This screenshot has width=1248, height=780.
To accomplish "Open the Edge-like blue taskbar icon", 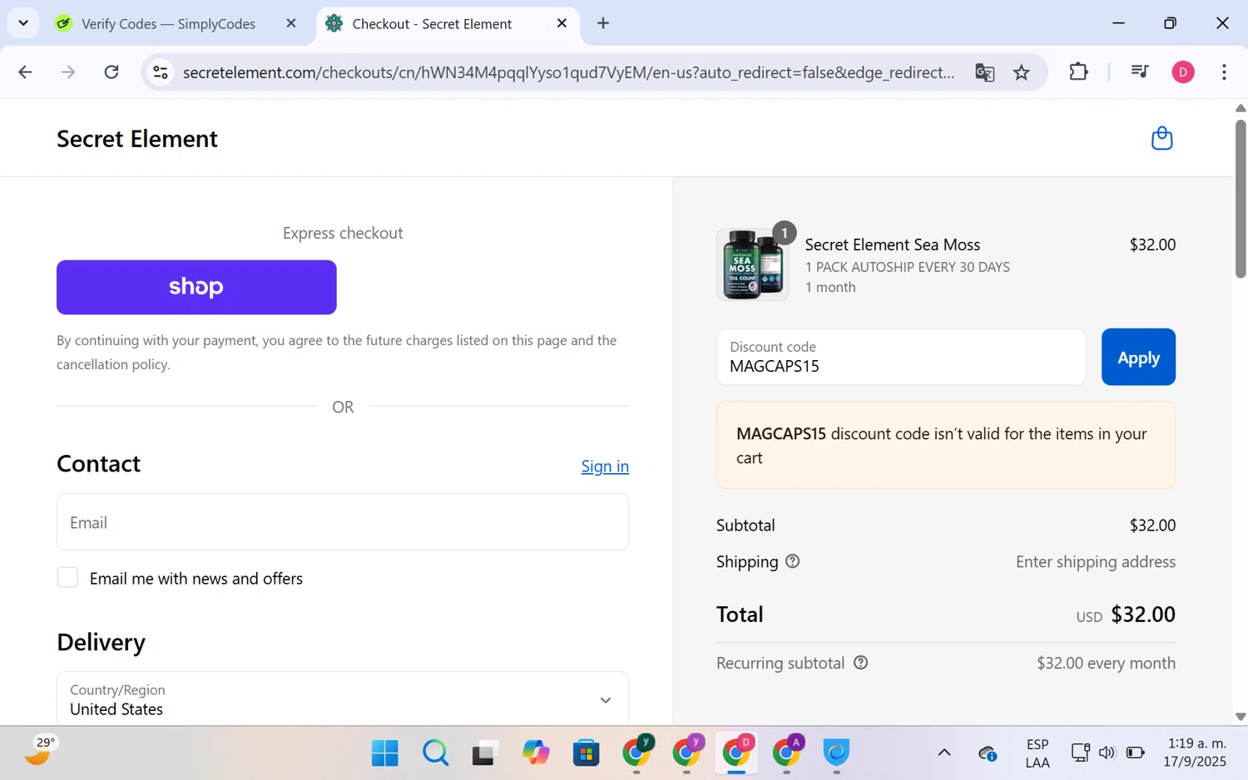I will click(x=836, y=753).
